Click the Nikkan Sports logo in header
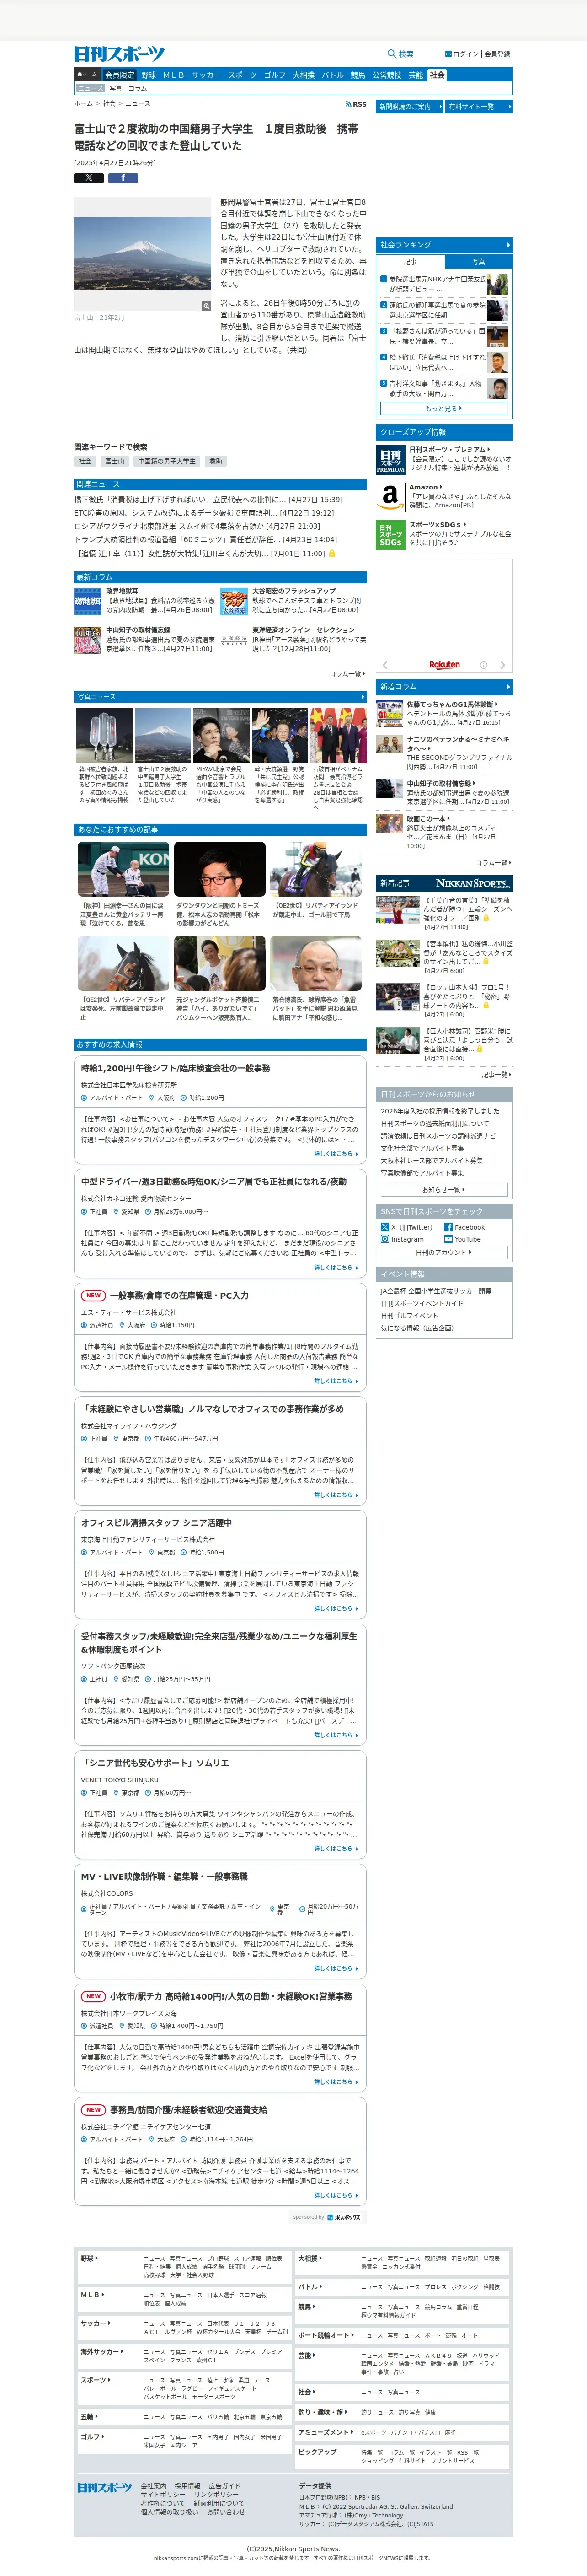Viewport: 587px width, 2576px height. click(119, 53)
